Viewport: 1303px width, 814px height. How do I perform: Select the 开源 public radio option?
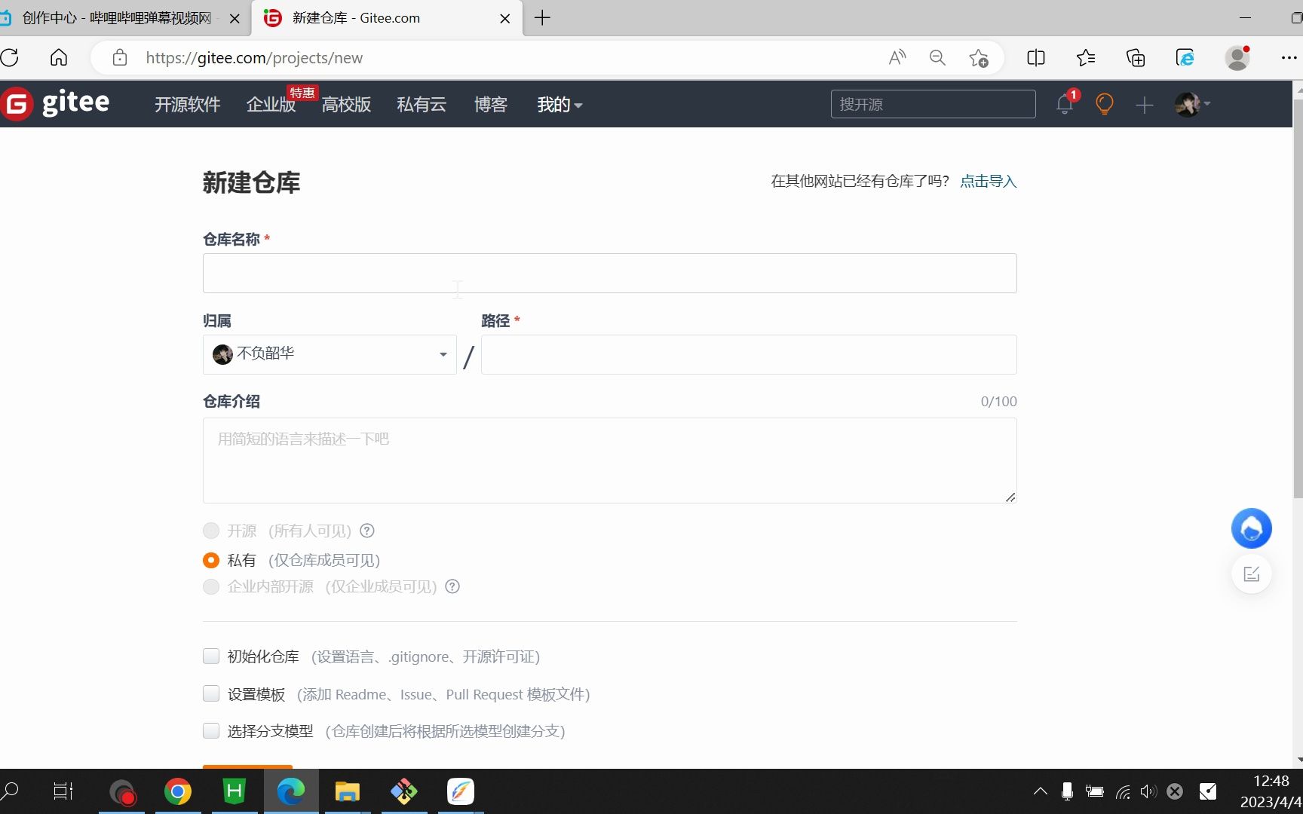[211, 531]
